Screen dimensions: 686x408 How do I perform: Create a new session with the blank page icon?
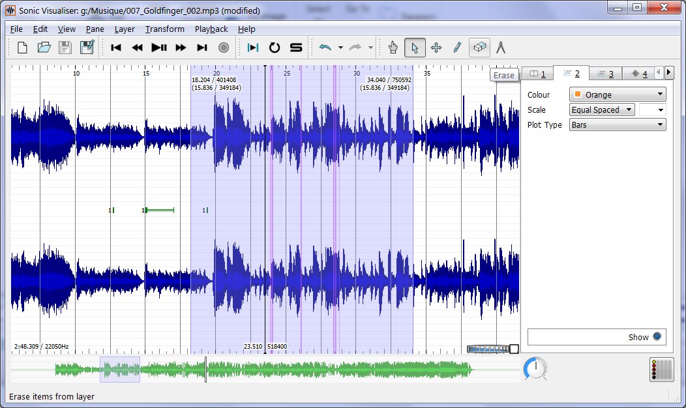[22, 47]
